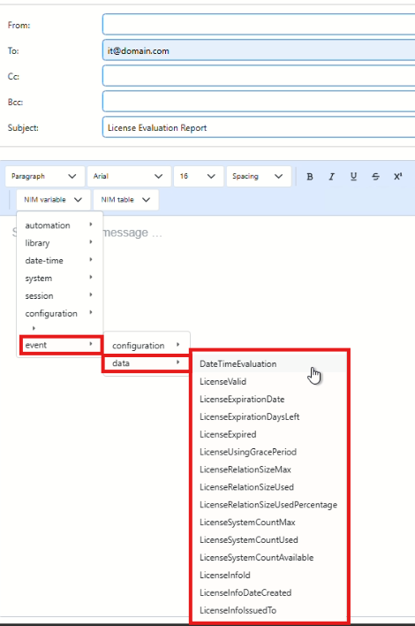Screen dimensions: 415x626
Task: Expand the system menu item
Action: (59, 278)
